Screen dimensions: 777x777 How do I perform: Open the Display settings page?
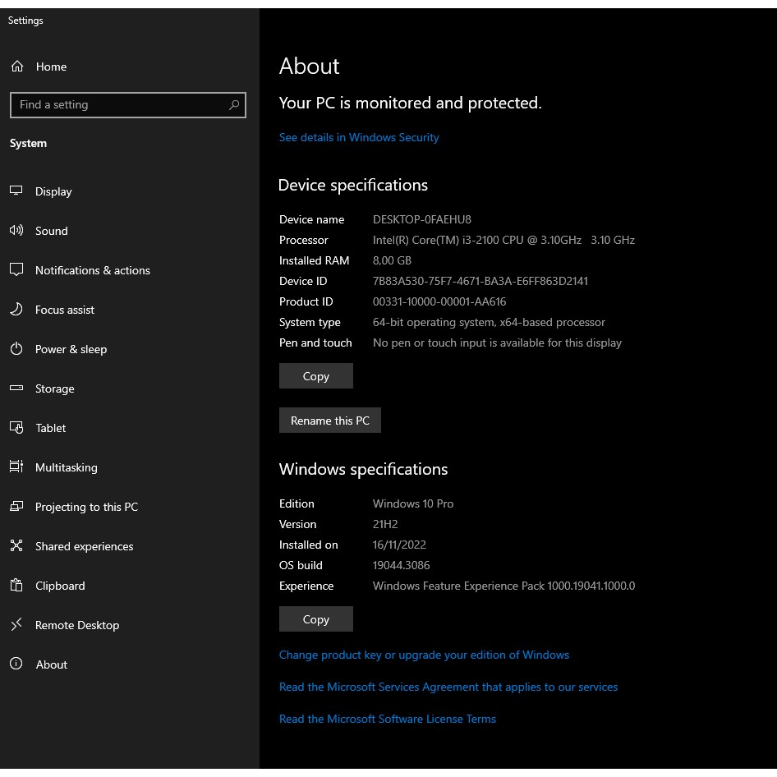point(53,191)
